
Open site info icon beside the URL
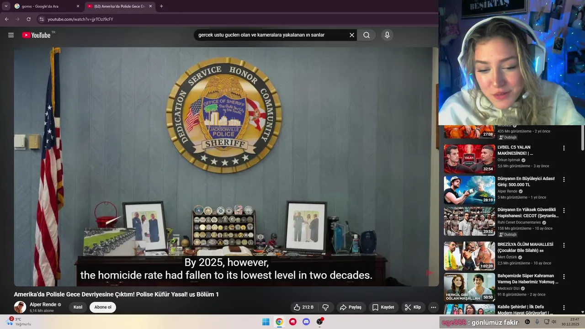tap(41, 19)
